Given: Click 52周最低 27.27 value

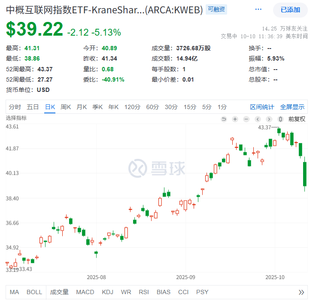Looking at the screenshot, I should 45,79.
